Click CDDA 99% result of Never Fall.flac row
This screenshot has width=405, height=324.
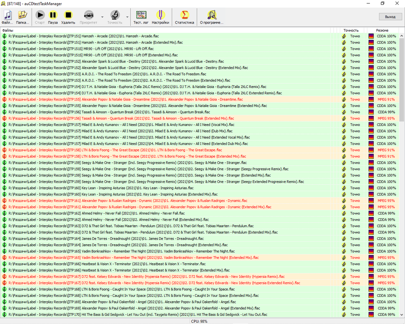tap(386, 213)
